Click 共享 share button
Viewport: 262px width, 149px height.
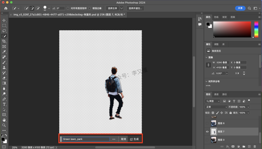(x=240, y=8)
